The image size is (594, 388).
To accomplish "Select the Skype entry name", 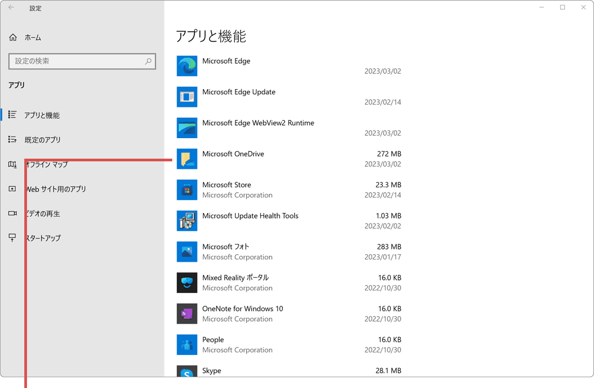I will (x=211, y=371).
